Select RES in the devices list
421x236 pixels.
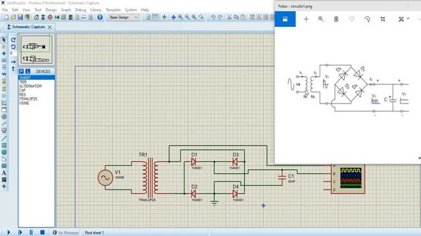(x=37, y=94)
